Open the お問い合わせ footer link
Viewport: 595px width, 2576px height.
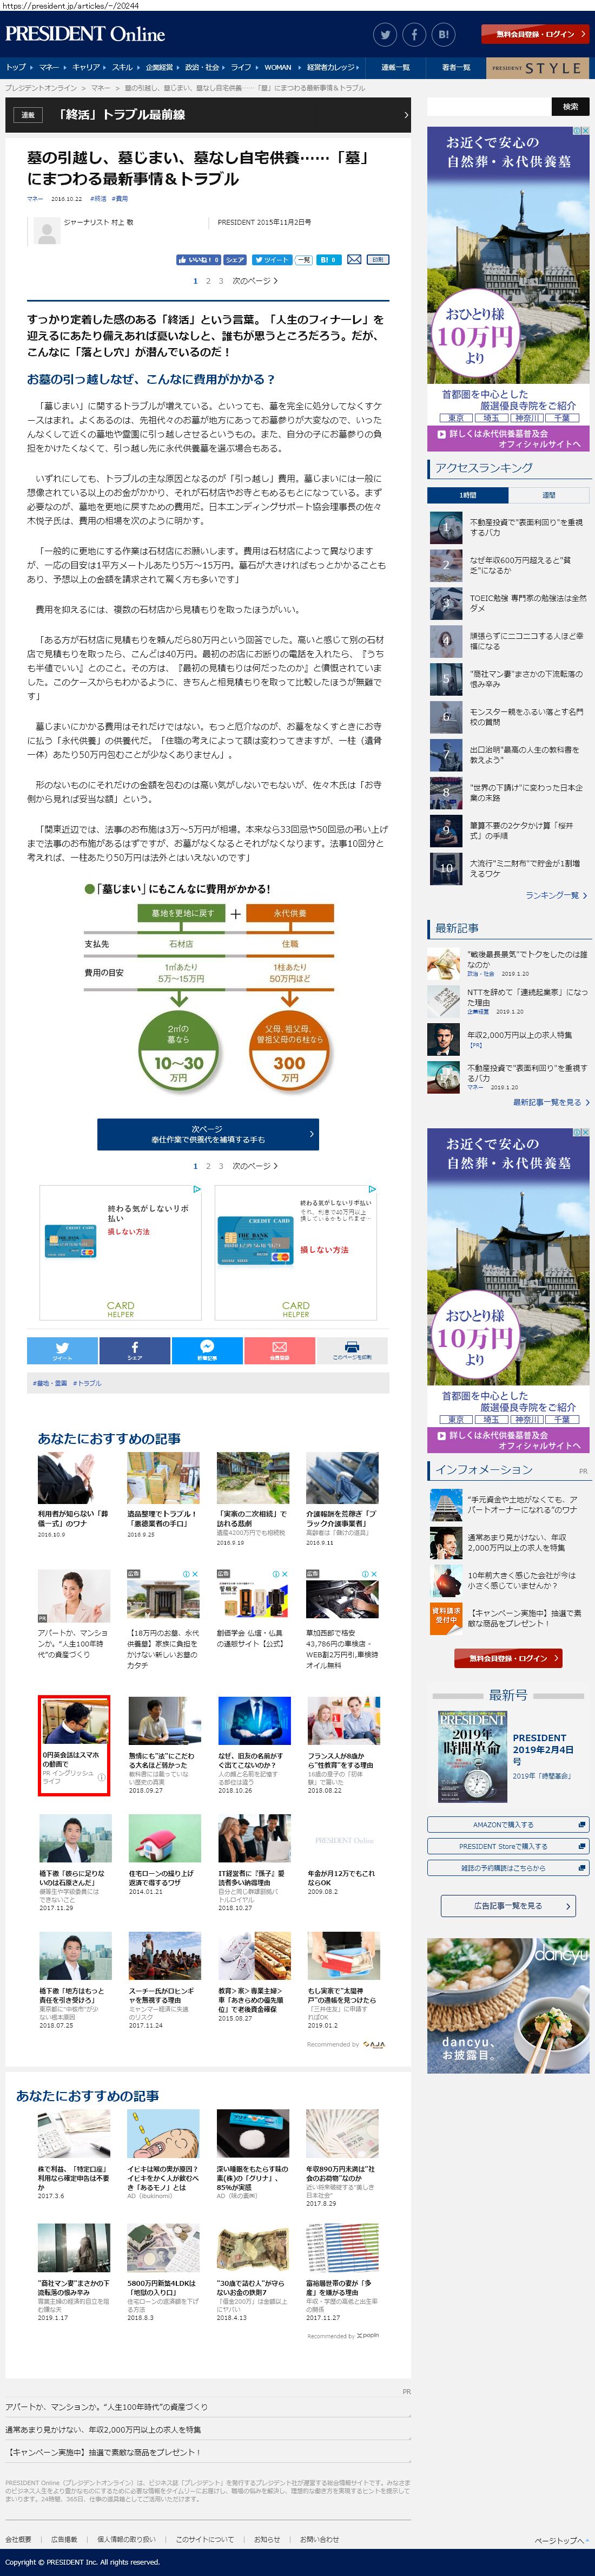pyautogui.click(x=320, y=2539)
